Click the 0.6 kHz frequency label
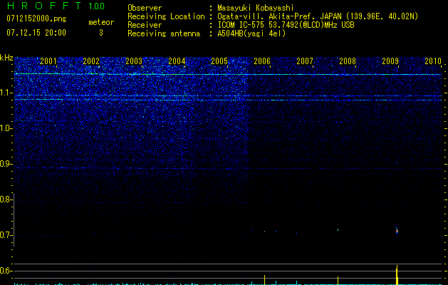This screenshot has height=285, width=448. 6,271
